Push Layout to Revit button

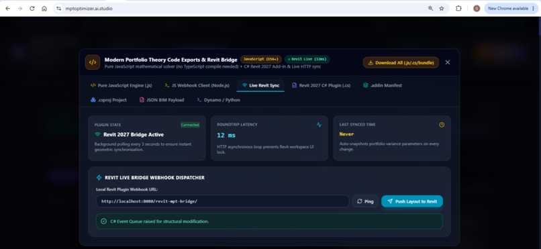click(412, 201)
